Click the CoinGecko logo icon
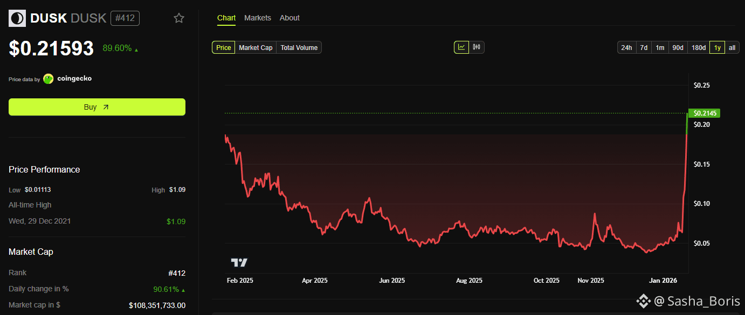745x315 pixels. (49, 78)
